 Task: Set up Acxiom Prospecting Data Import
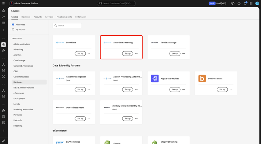point(127,90)
